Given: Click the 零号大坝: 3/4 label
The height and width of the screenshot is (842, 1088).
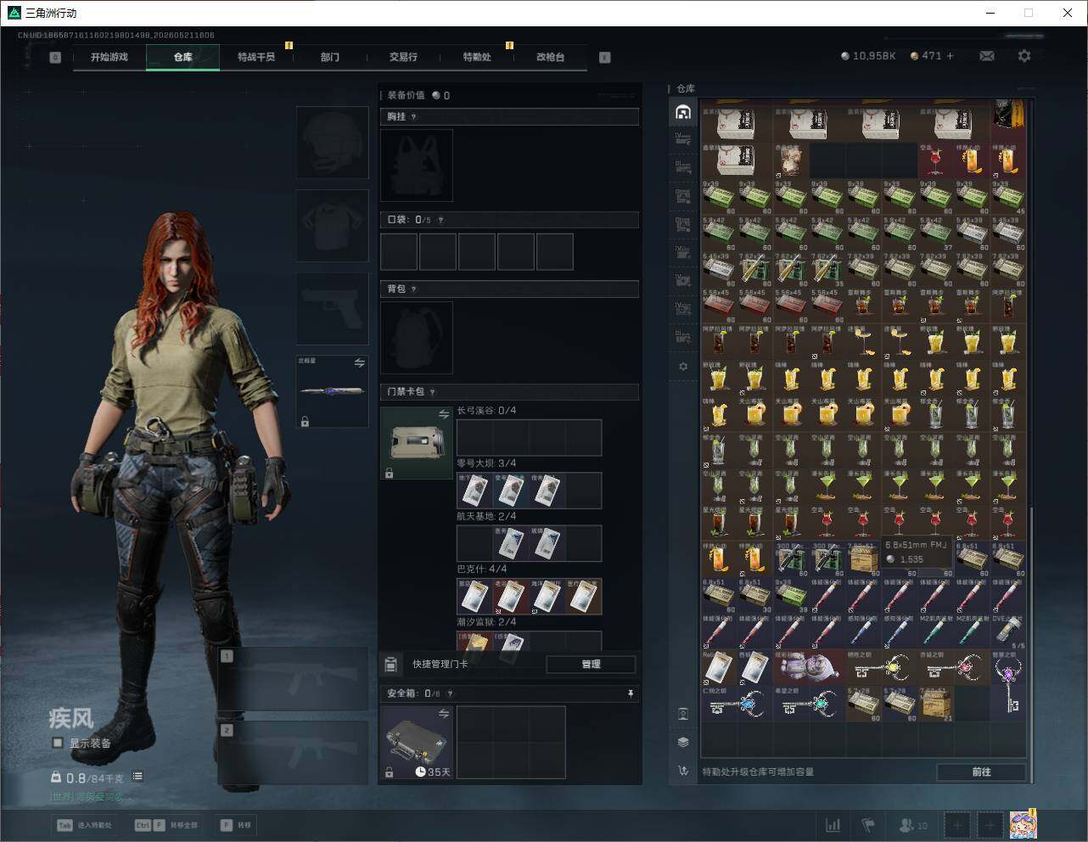Looking at the screenshot, I should (x=486, y=463).
